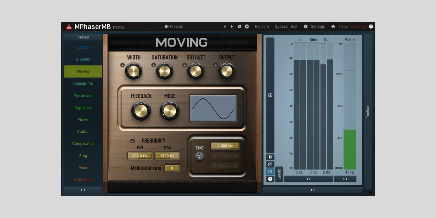Screen dimensions: 436x218
Task: Open the Menu item
Action: coord(343,26)
